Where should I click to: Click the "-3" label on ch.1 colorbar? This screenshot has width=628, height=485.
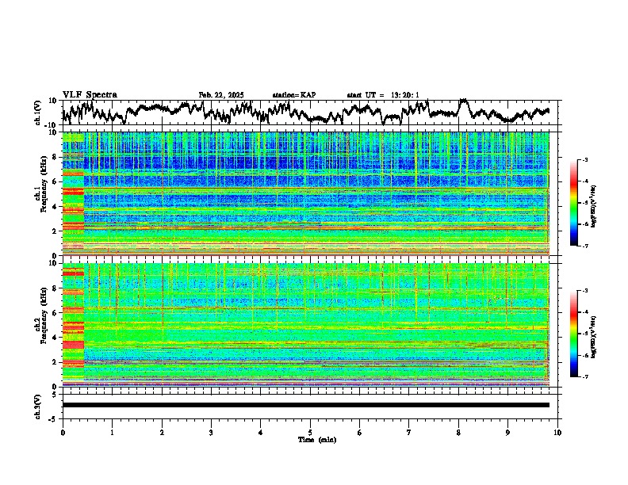585,160
